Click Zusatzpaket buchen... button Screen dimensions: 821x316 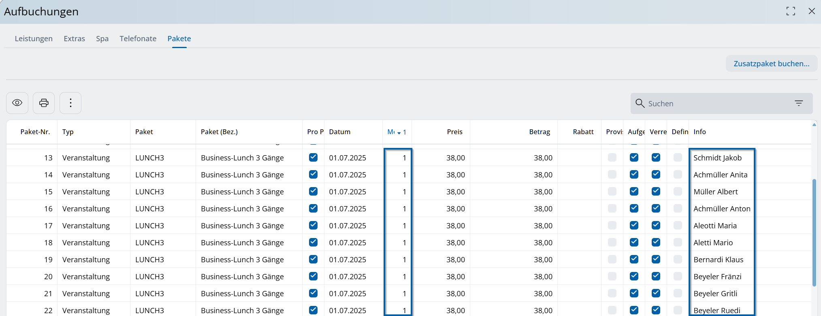(771, 64)
